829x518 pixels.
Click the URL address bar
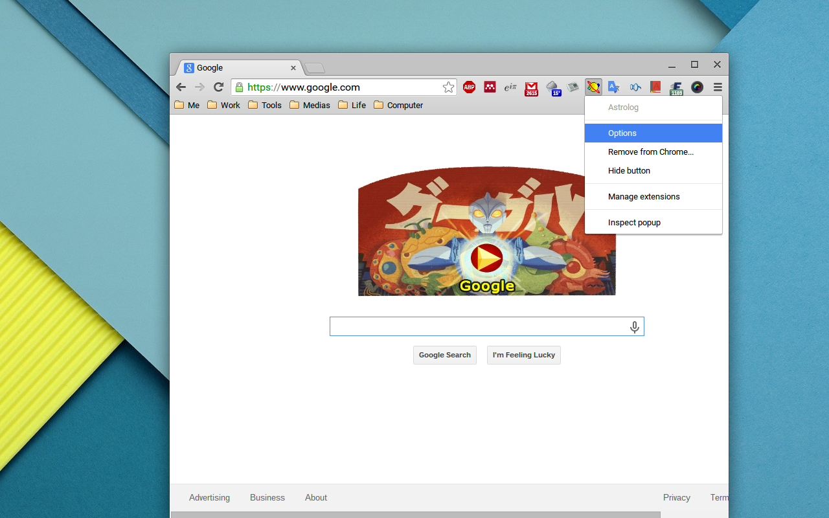tap(343, 87)
